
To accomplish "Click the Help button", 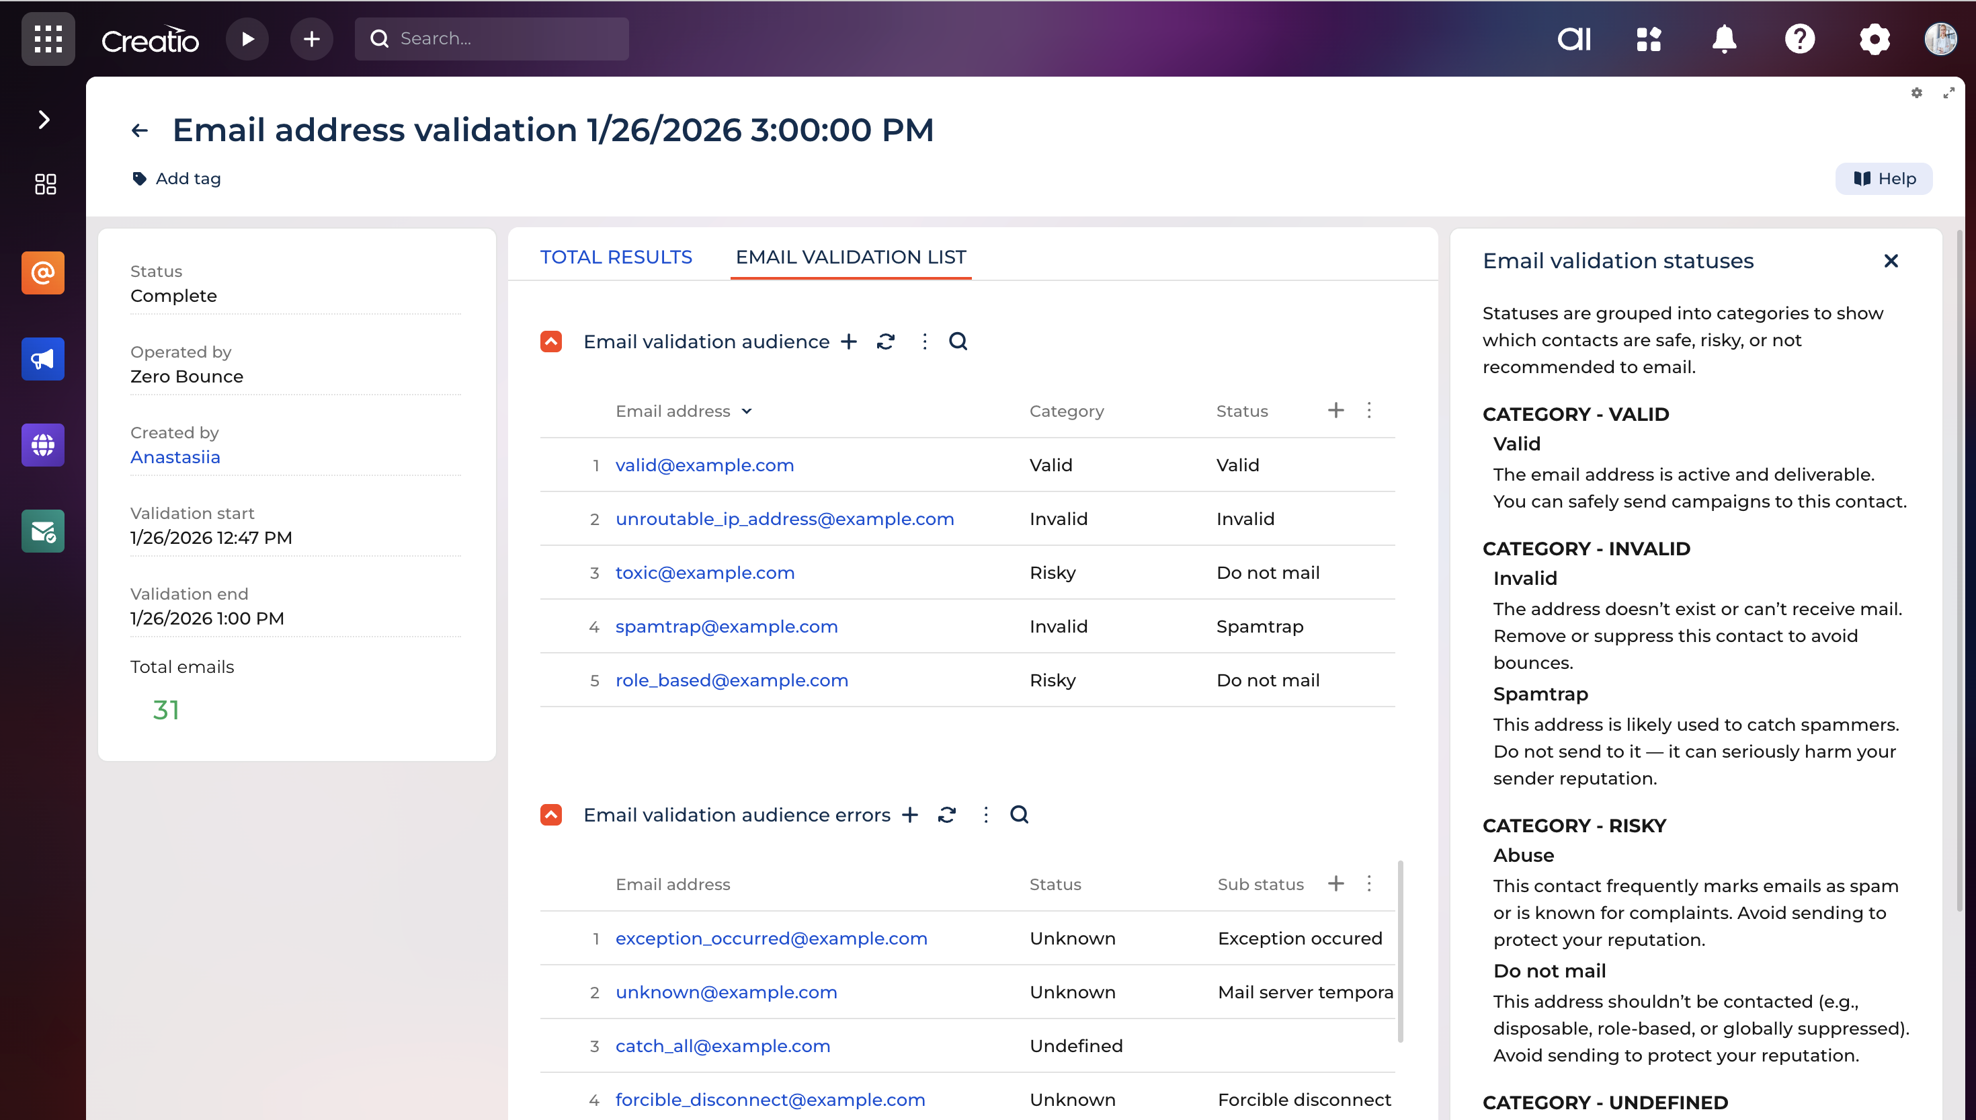I will tap(1883, 178).
